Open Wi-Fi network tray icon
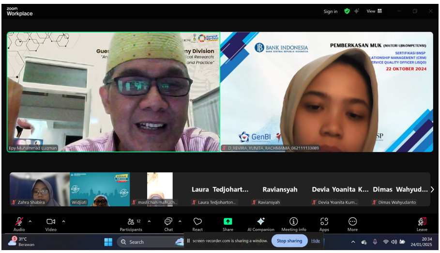Screen dimensions: 440x253 pyautogui.click(x=386, y=242)
